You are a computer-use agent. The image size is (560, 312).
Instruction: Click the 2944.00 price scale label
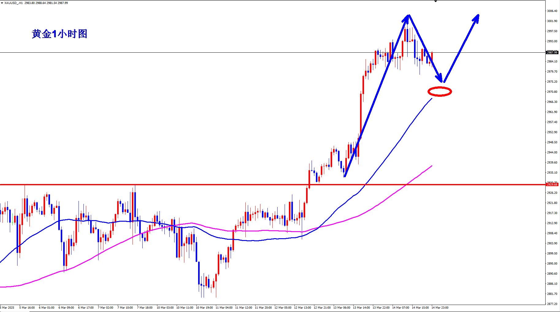(552, 152)
